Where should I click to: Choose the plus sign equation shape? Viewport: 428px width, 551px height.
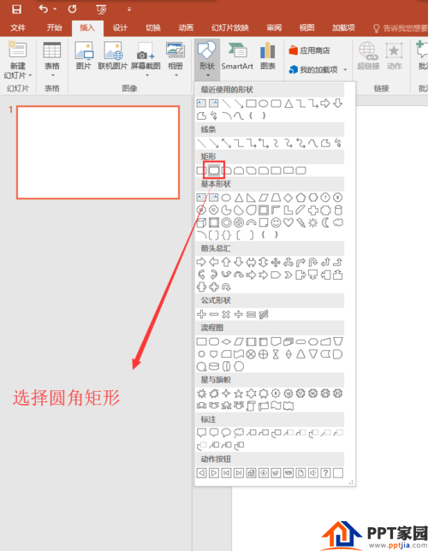[201, 314]
